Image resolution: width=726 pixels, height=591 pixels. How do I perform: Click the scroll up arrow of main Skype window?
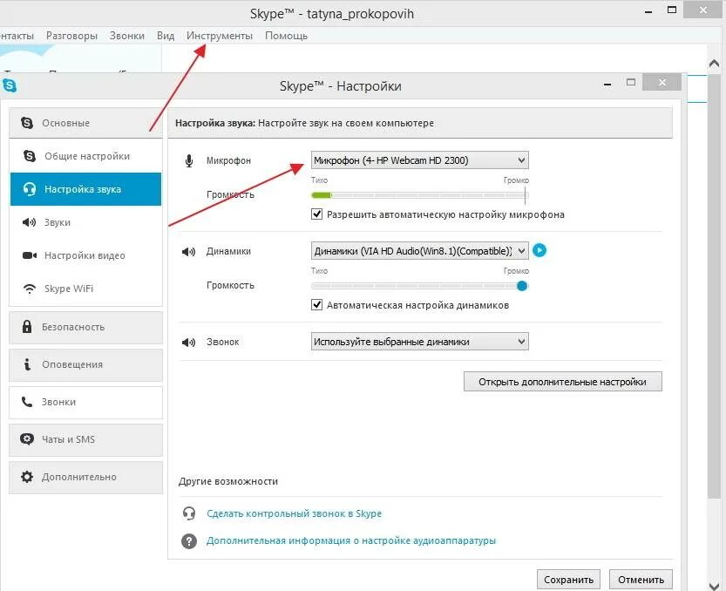(x=715, y=64)
